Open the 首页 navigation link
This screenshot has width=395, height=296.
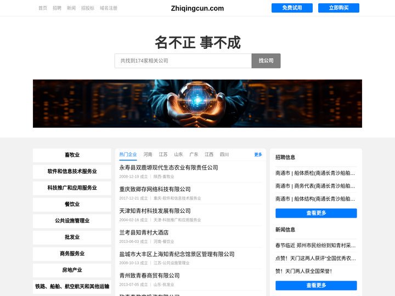tap(43, 8)
